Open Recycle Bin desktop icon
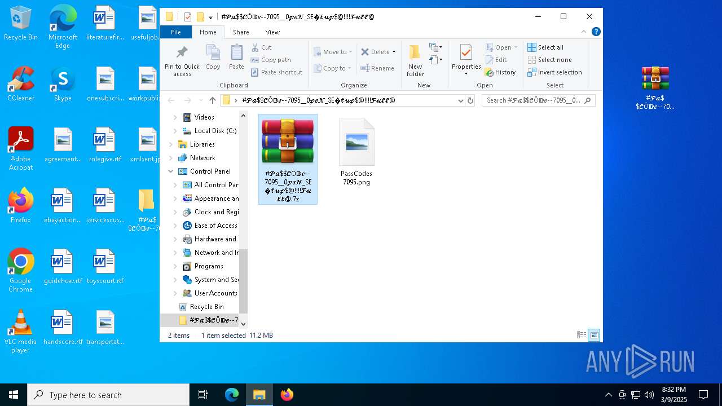 pyautogui.click(x=21, y=23)
